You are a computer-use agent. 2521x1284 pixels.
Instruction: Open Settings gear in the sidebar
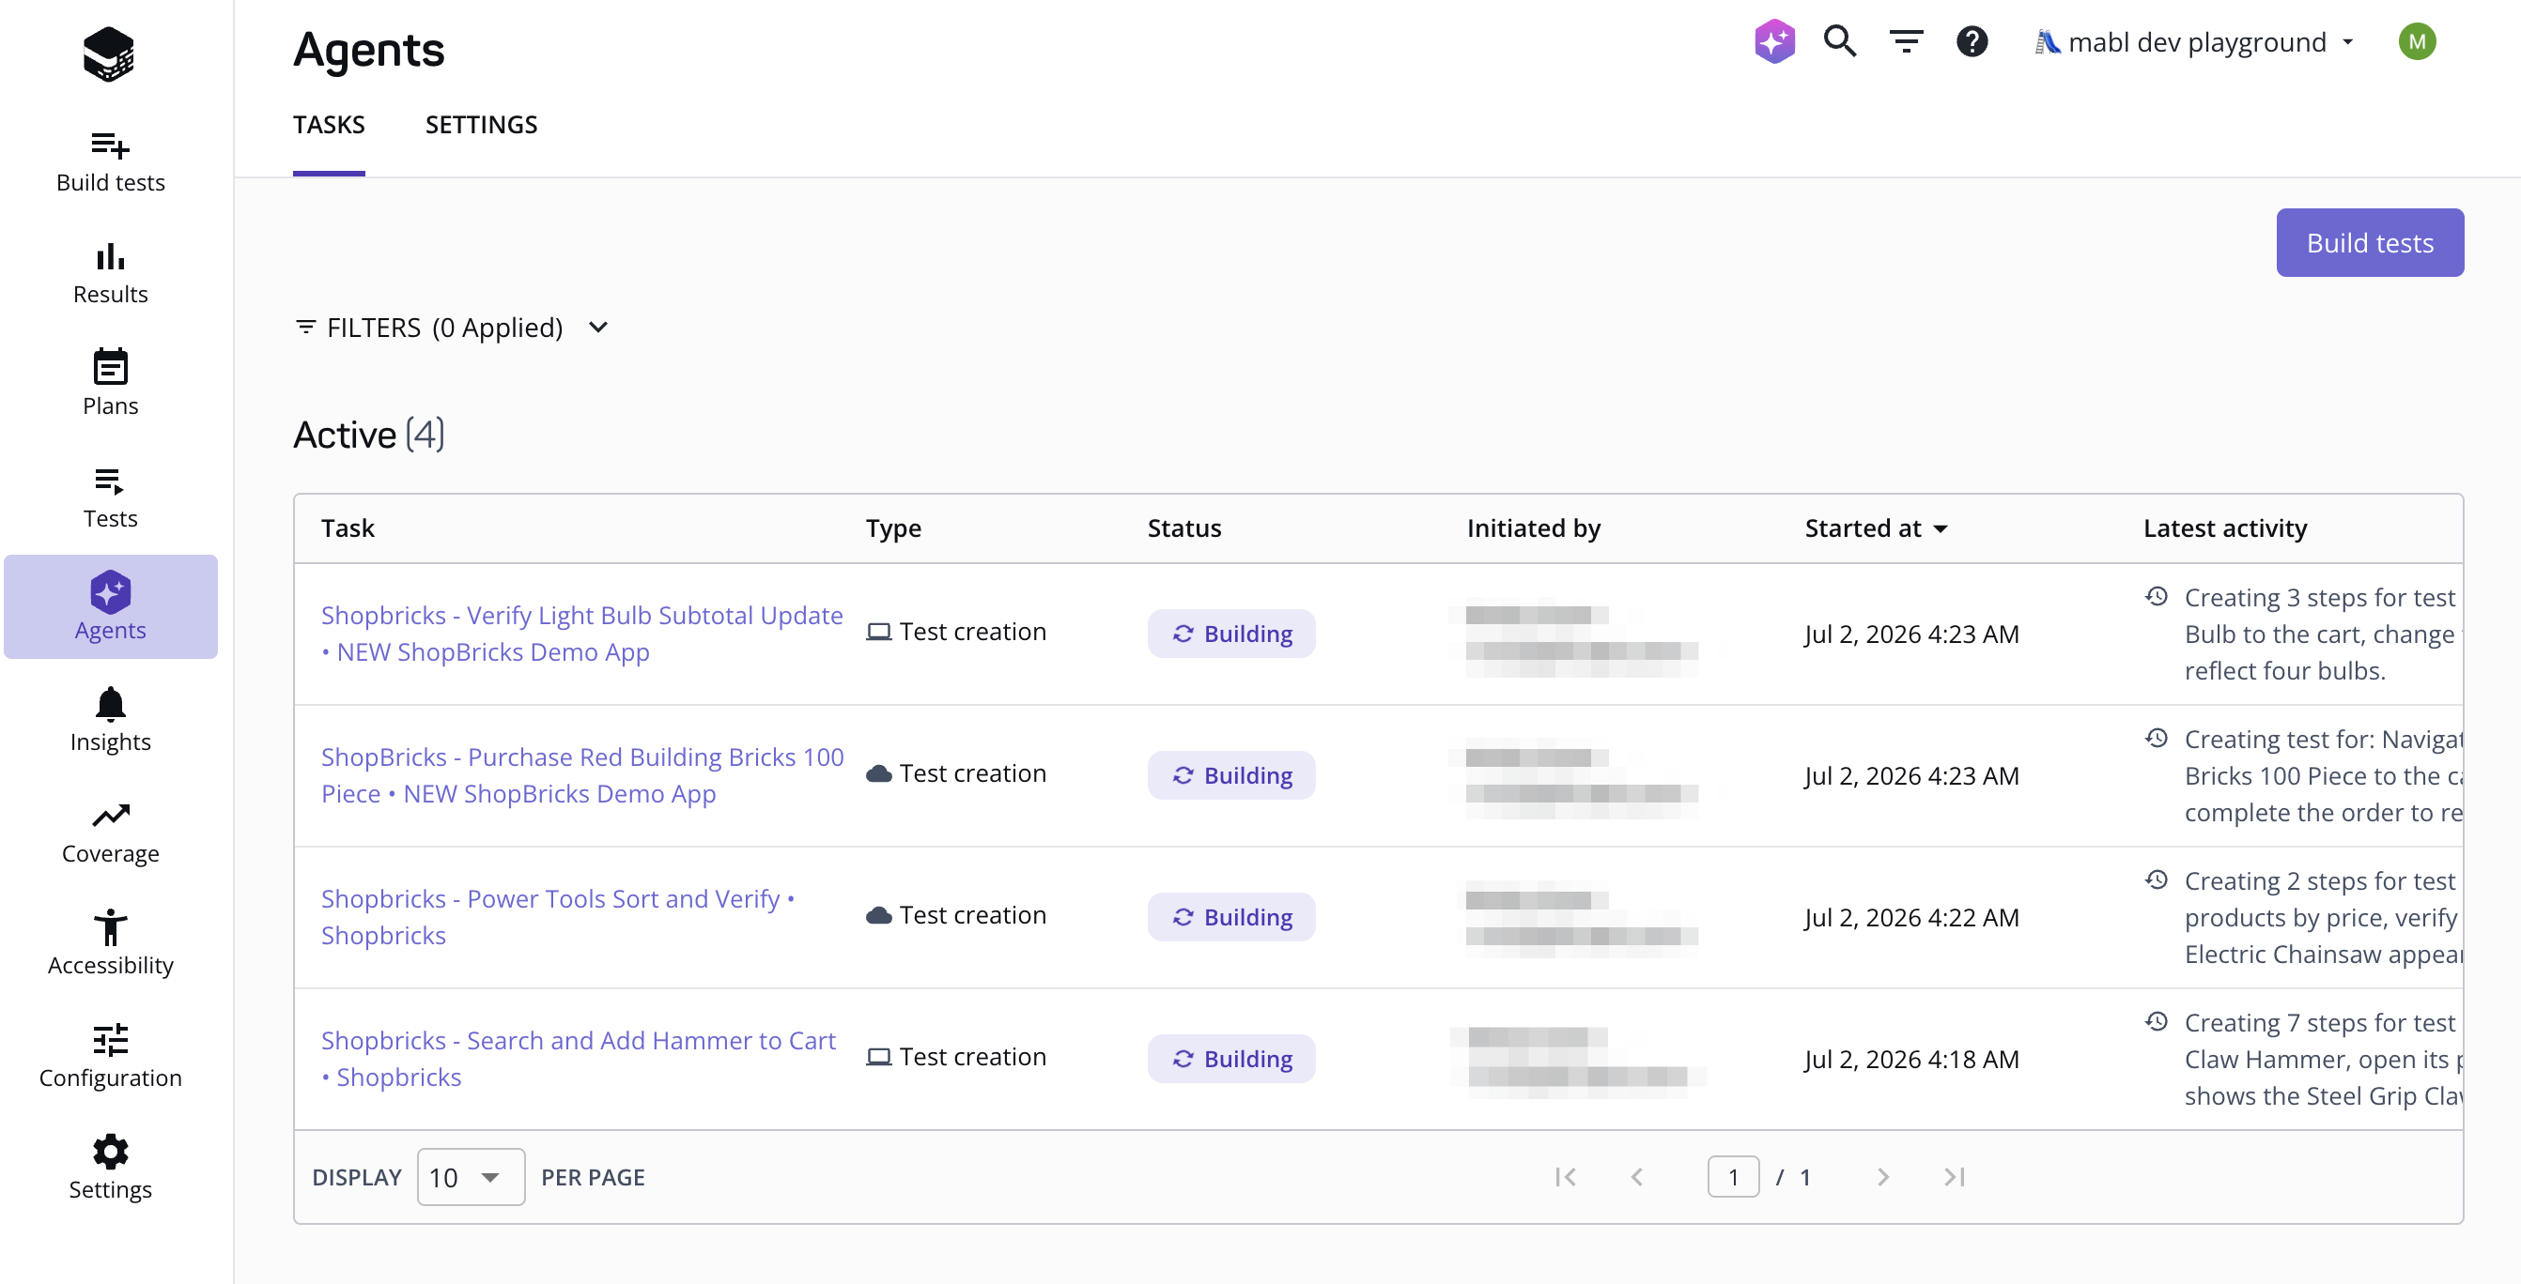(111, 1169)
